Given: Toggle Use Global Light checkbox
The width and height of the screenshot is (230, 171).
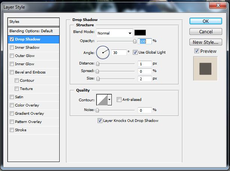Looking at the screenshot, I should [135, 52].
